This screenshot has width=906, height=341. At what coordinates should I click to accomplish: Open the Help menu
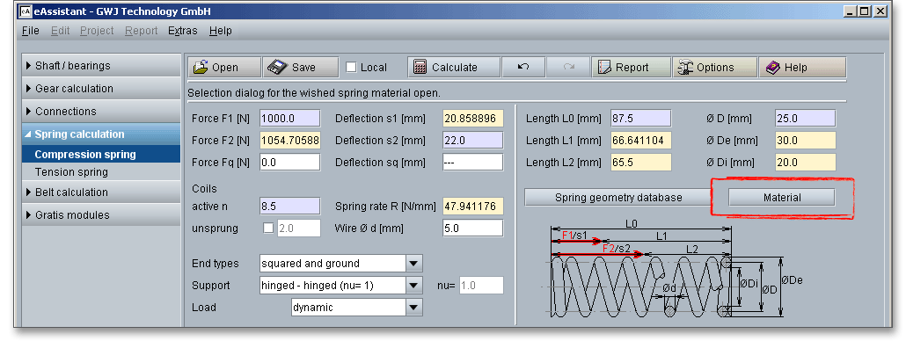(220, 31)
